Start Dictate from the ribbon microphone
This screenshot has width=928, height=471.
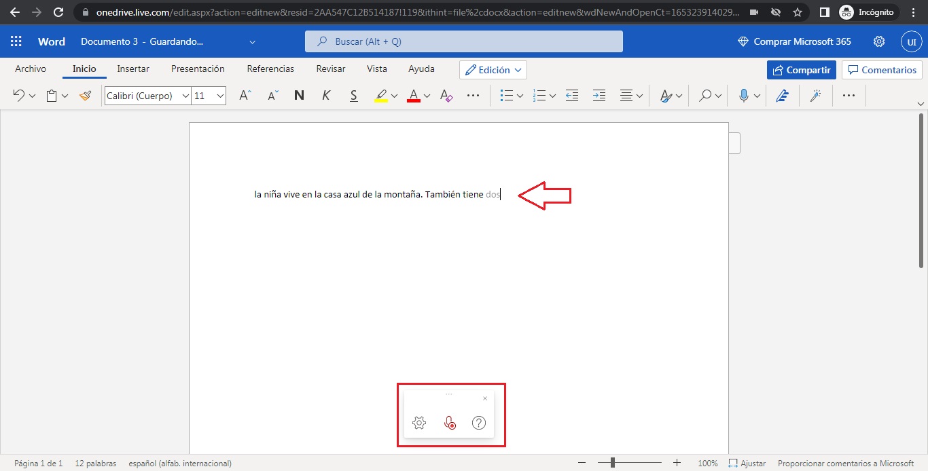744,95
